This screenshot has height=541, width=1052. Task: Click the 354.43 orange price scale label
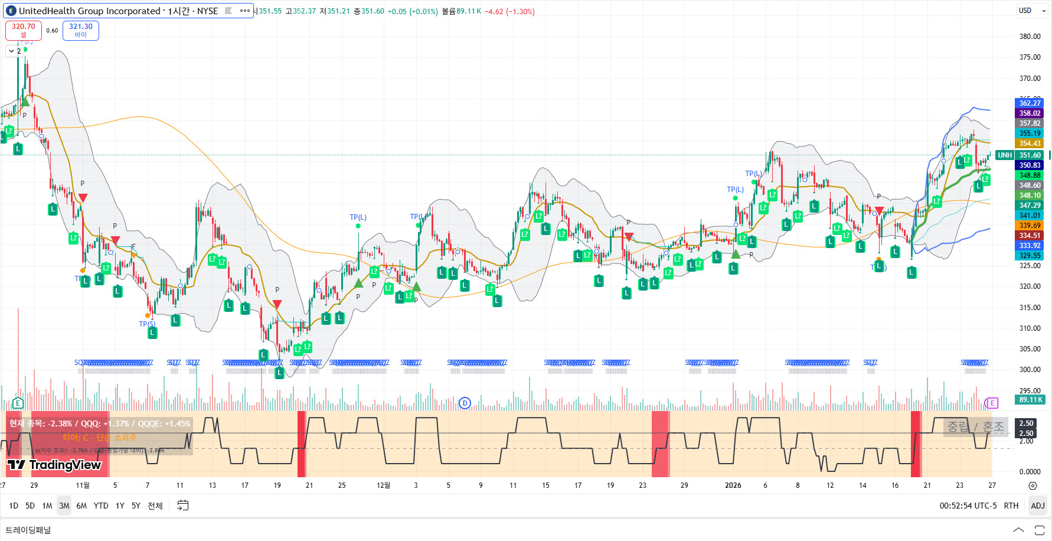tap(1030, 144)
